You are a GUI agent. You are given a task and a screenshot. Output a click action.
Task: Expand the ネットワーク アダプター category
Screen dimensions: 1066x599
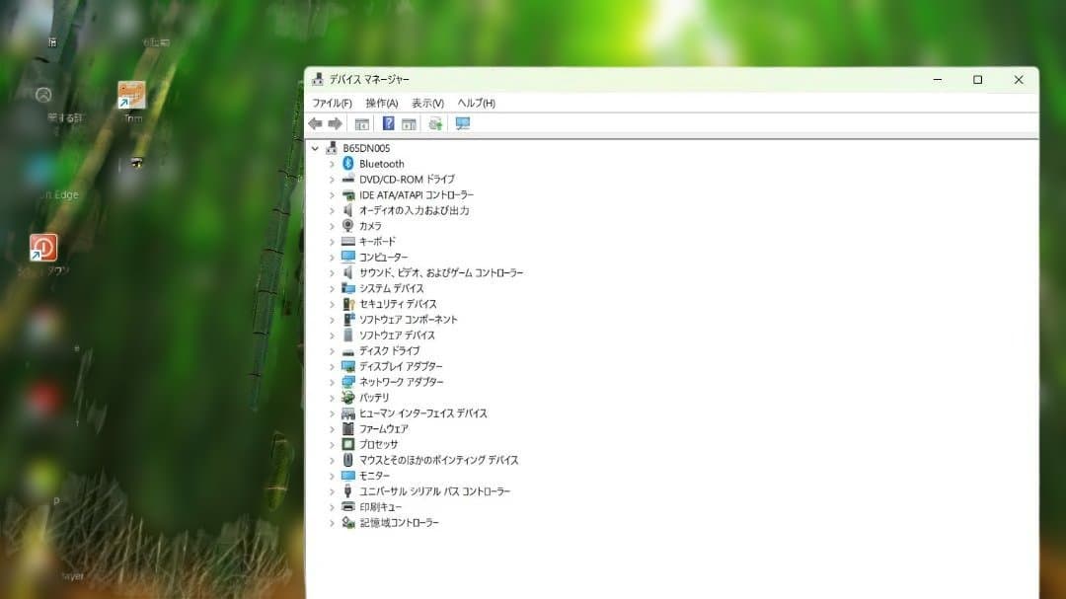(333, 381)
